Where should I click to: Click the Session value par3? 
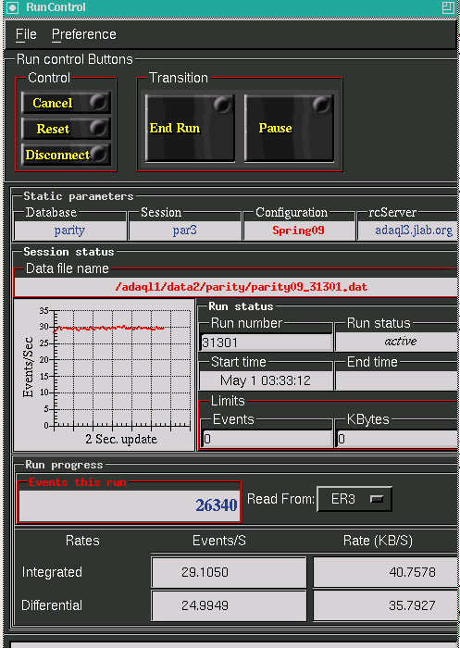(x=185, y=231)
